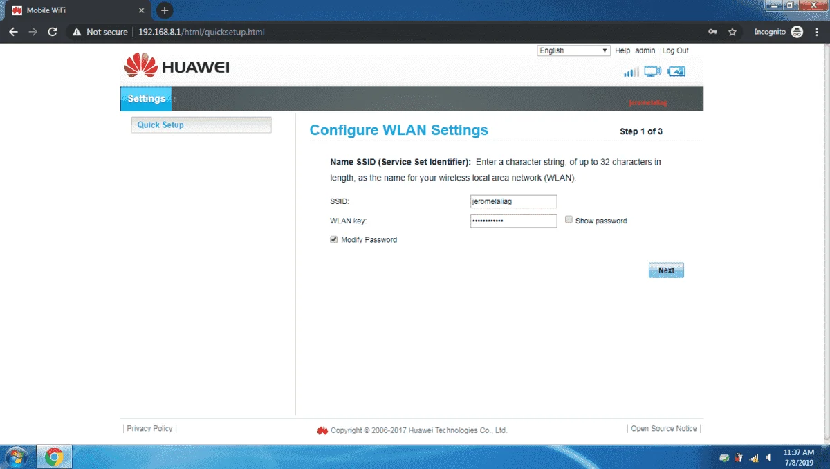Image resolution: width=830 pixels, height=469 pixels.
Task: Click the browser forward arrow
Action: click(33, 32)
